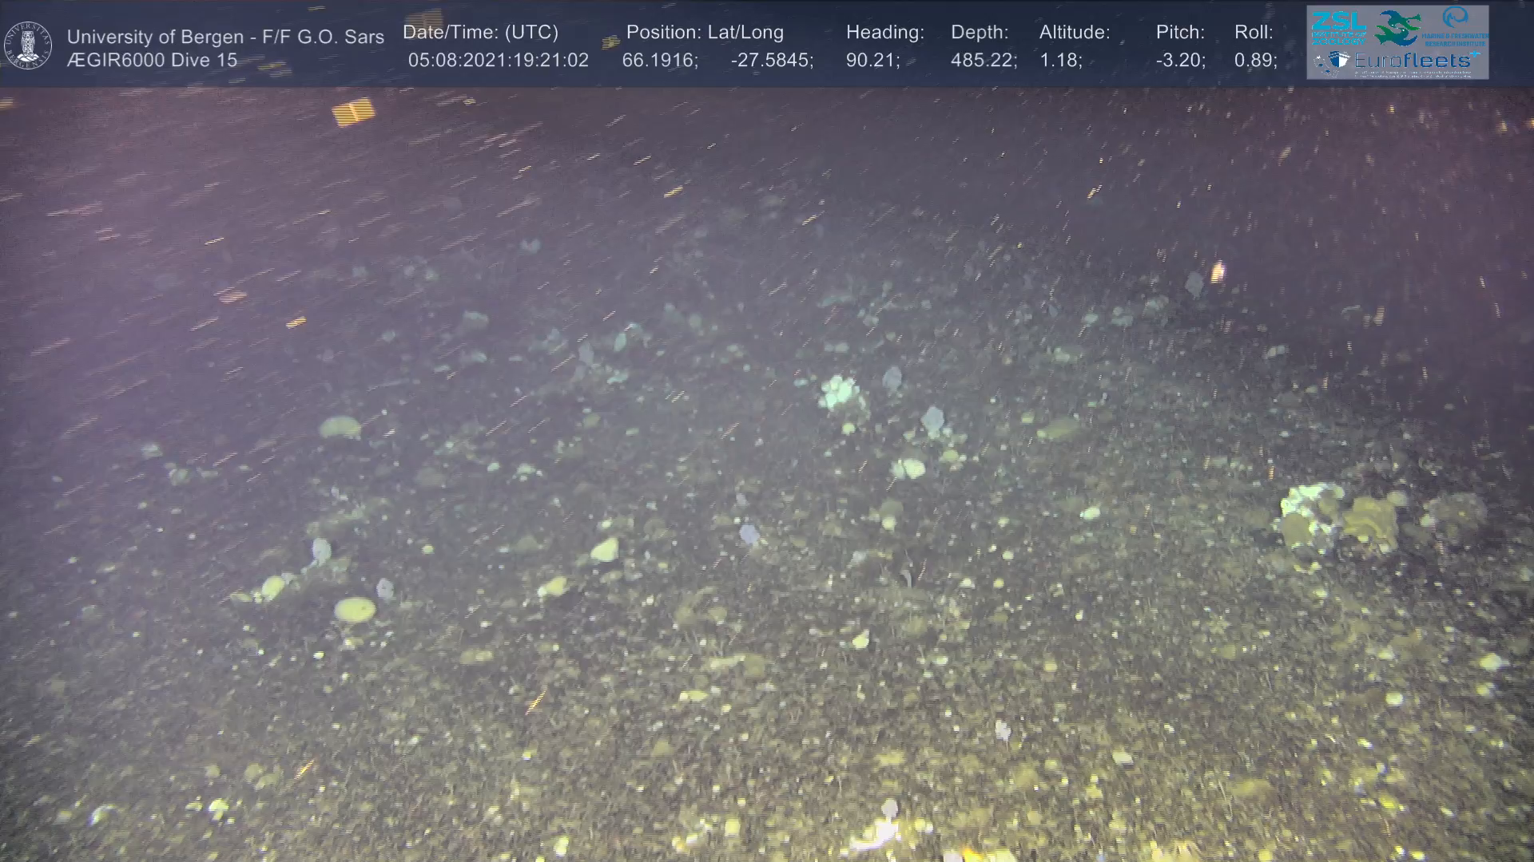This screenshot has width=1534, height=862.
Task: Click the Eurofleets+ ship shield icon
Action: [1339, 61]
